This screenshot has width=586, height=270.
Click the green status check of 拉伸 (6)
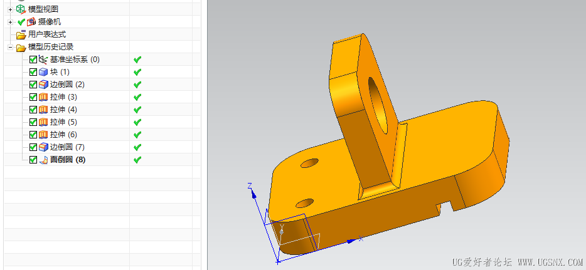137,134
